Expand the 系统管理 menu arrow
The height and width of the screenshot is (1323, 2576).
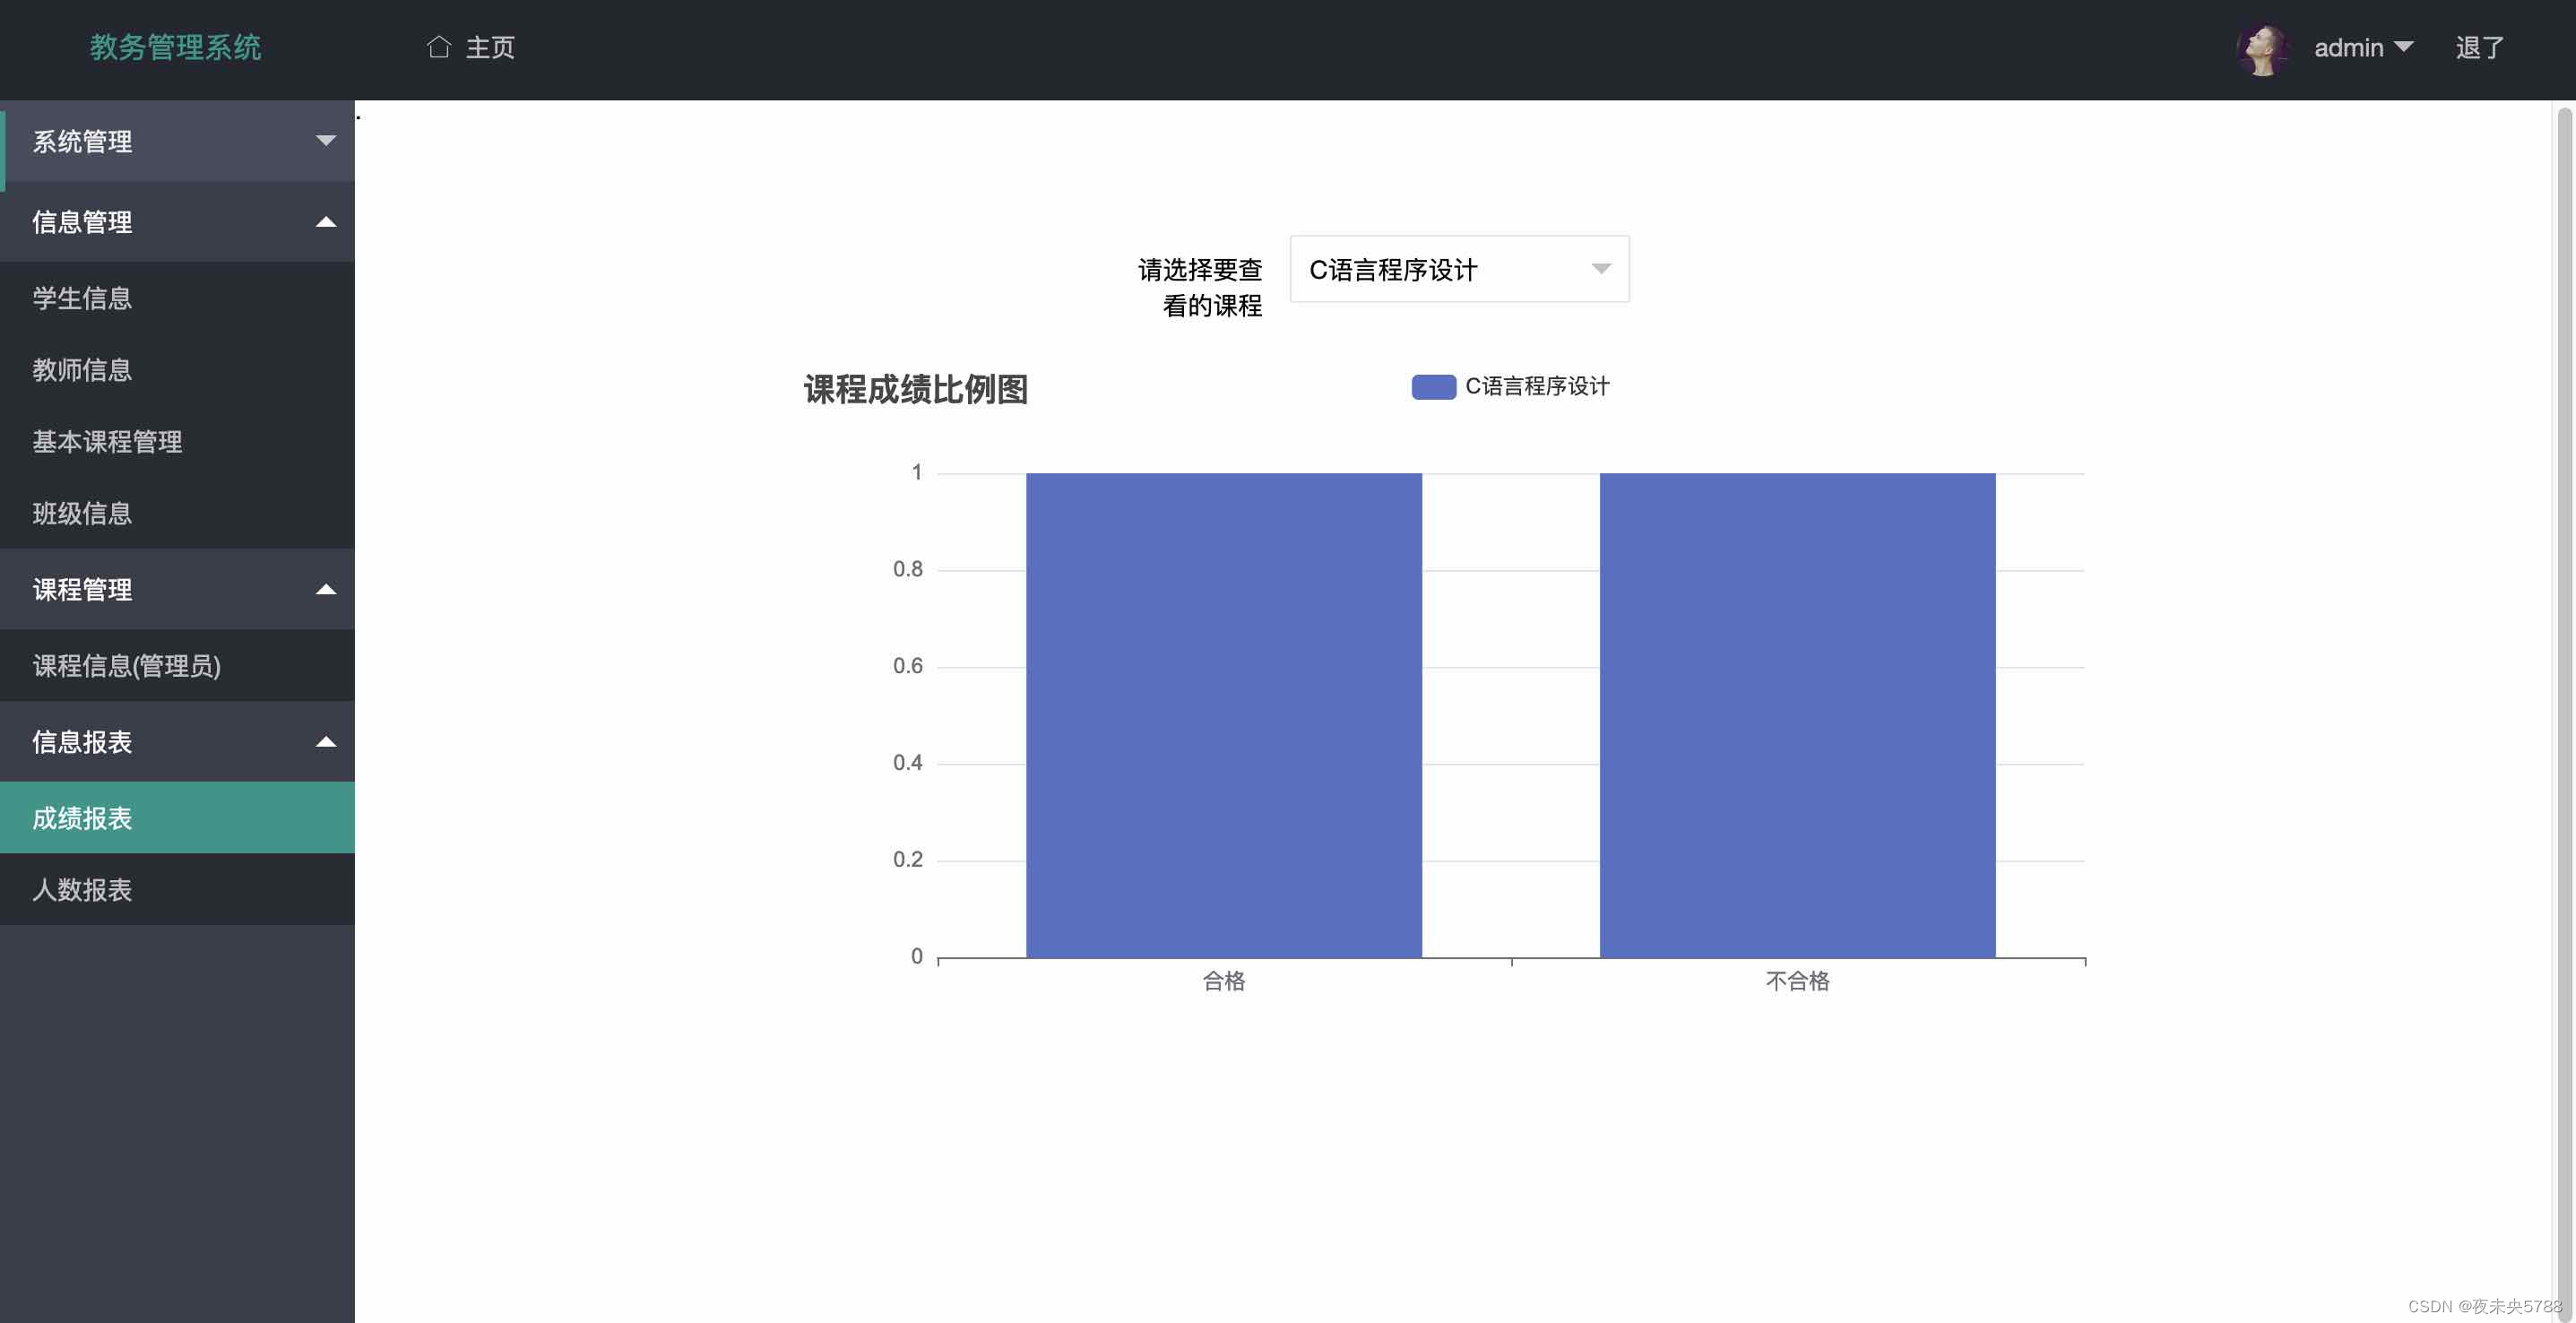pos(326,140)
